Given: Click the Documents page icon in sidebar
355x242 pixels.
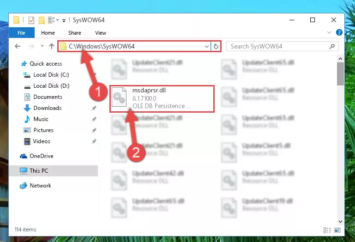Looking at the screenshot, I should click(27, 97).
